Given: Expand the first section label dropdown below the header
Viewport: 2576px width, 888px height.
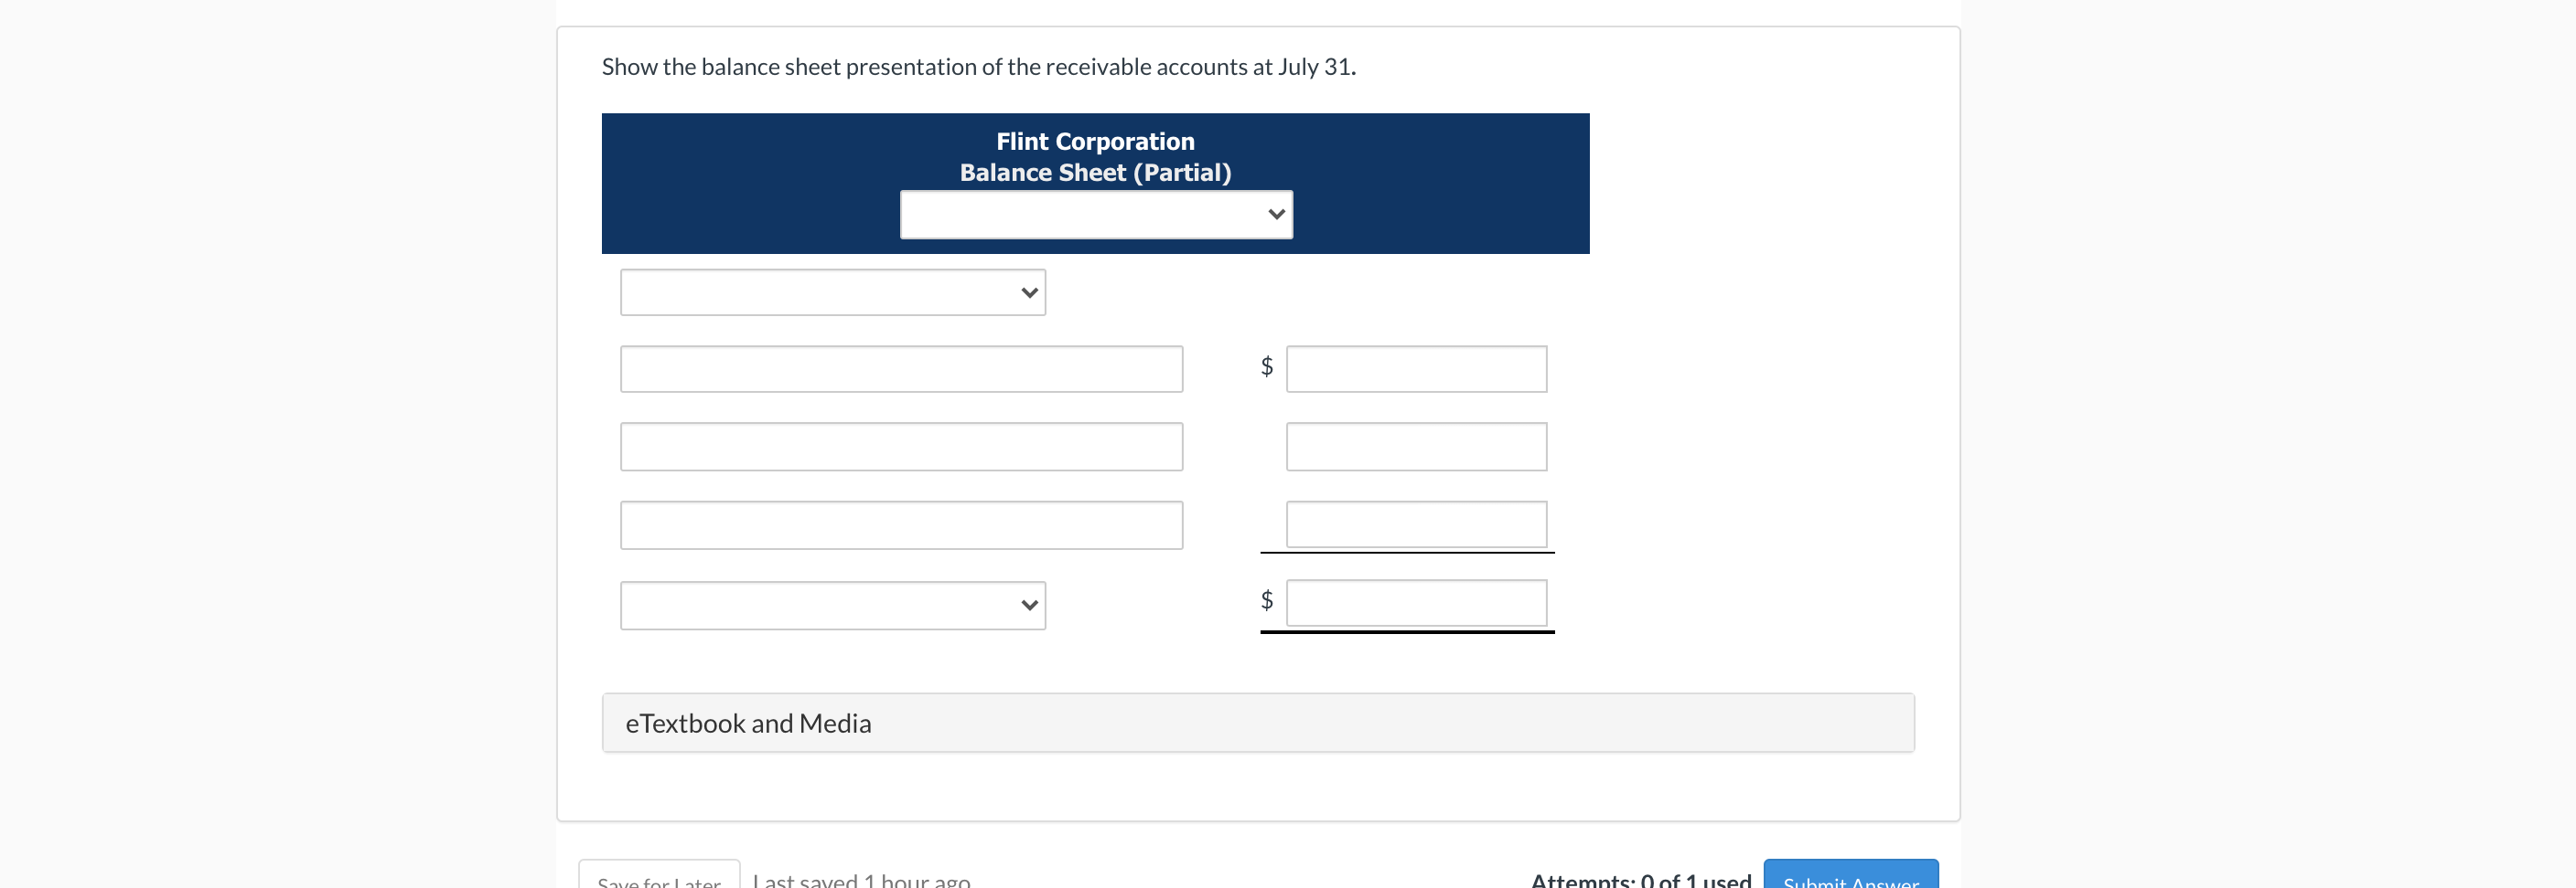Looking at the screenshot, I should [832, 291].
